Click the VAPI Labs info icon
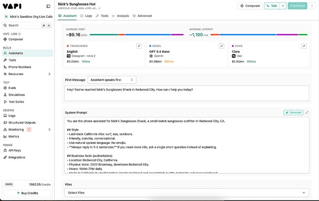 point(20,34)
